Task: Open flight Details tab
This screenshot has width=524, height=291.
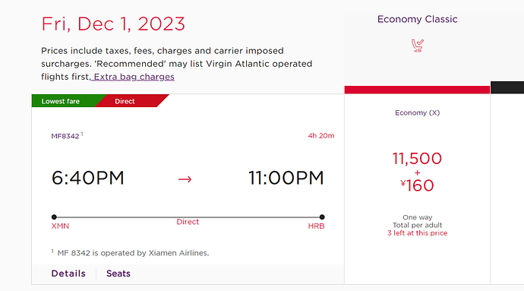Action: click(68, 274)
